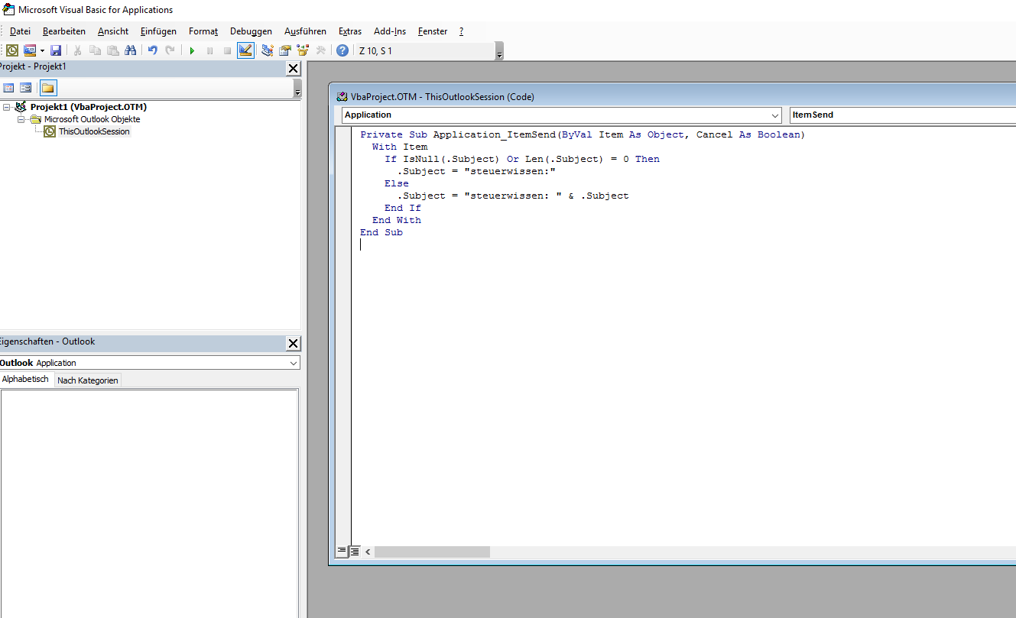
Task: Select ThisOutlookSession module
Action: (x=94, y=131)
